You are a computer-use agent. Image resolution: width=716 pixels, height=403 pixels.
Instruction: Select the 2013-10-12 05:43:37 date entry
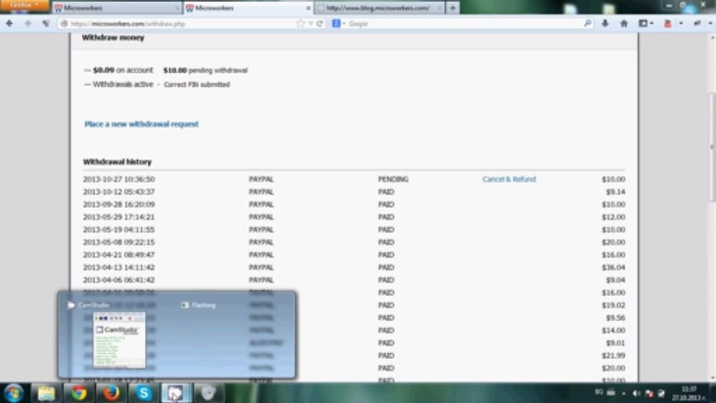point(119,192)
